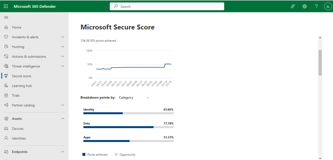This screenshot has width=333, height=160.
Task: Open the EL account avatar
Action: [x=328, y=6]
